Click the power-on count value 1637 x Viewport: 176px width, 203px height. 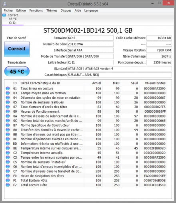click(x=159, y=56)
